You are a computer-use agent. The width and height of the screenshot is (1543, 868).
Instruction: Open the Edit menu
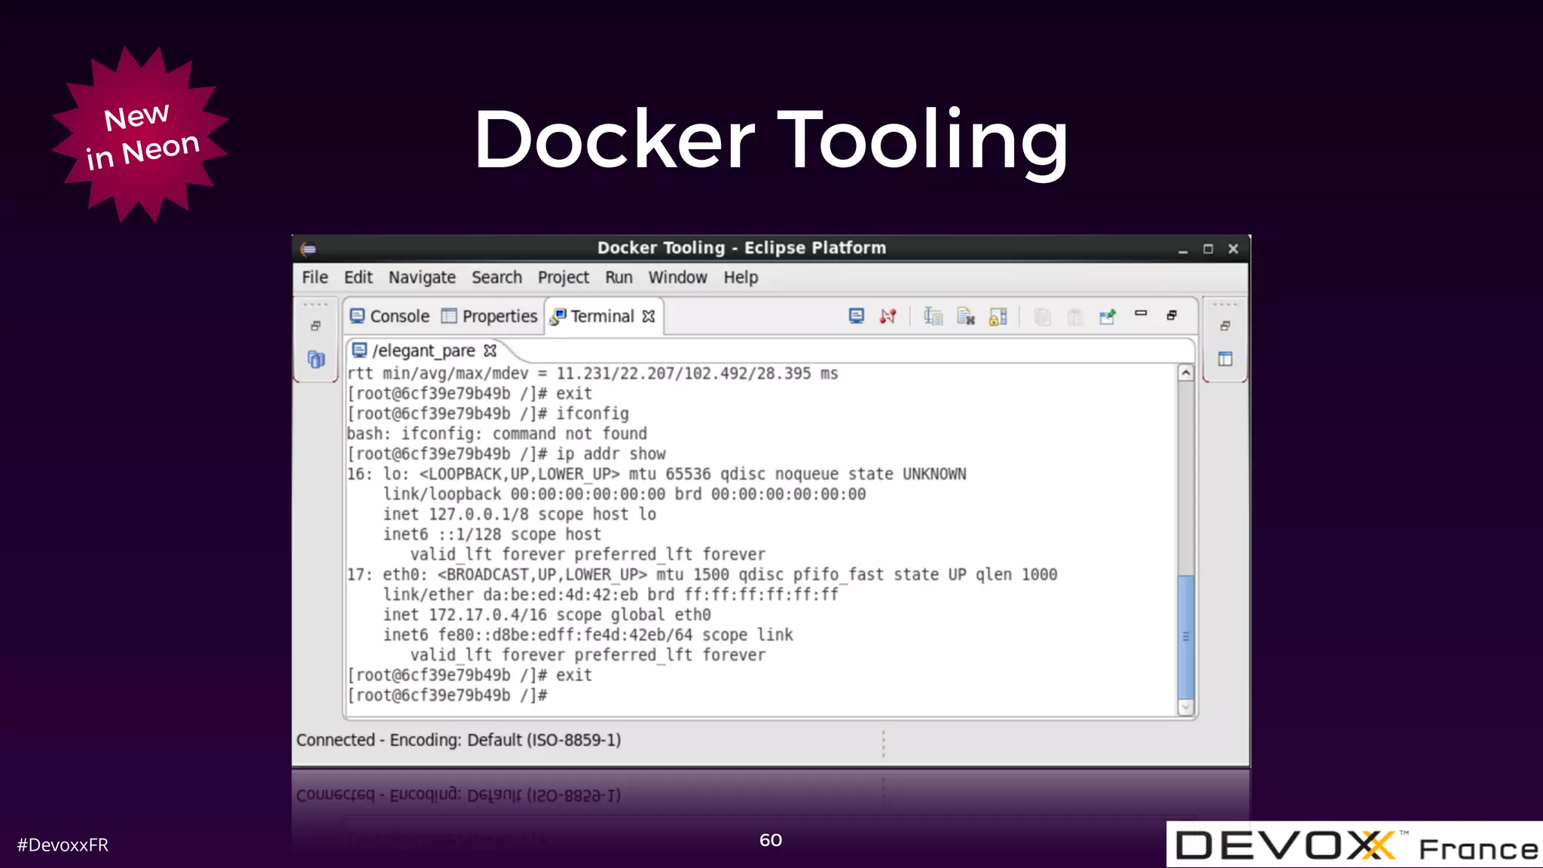click(x=359, y=277)
